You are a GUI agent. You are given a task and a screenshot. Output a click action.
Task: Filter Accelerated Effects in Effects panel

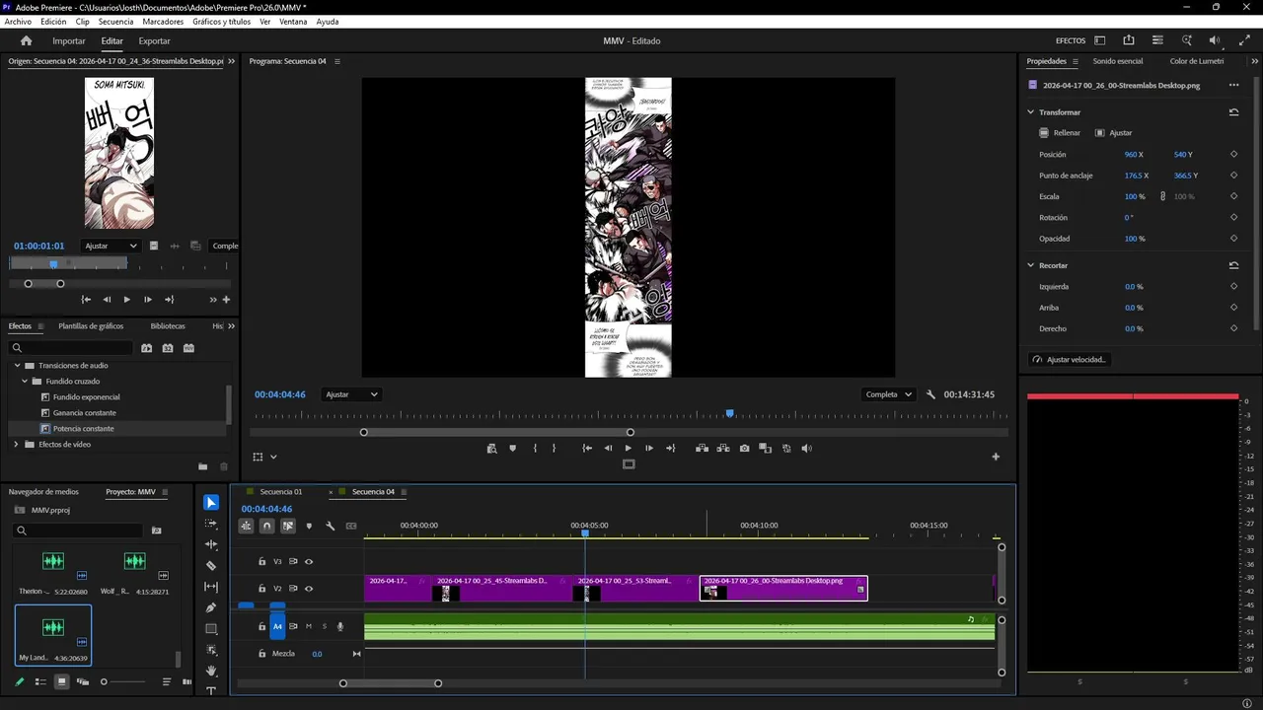(147, 348)
